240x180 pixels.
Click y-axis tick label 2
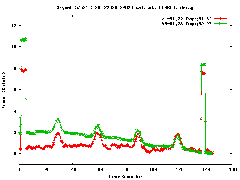coord(15,132)
